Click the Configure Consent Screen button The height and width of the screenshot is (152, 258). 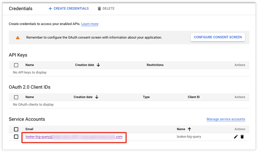218,37
